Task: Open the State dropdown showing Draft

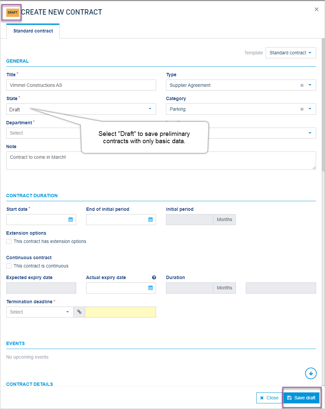Action: coord(81,109)
